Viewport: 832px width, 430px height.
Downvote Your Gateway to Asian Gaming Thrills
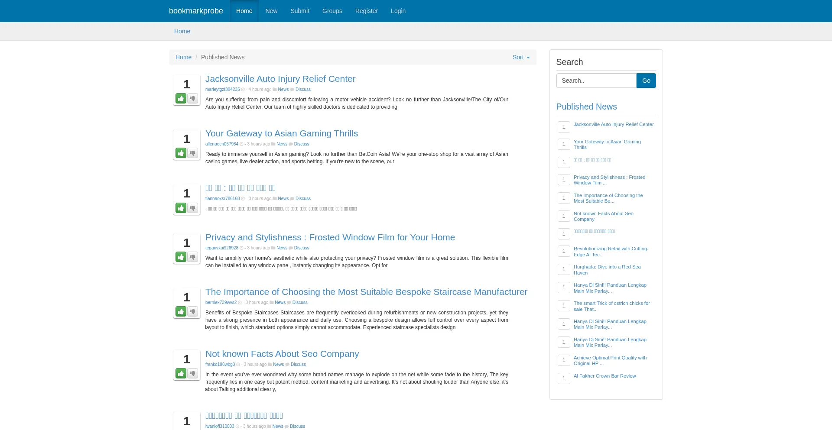pyautogui.click(x=192, y=153)
